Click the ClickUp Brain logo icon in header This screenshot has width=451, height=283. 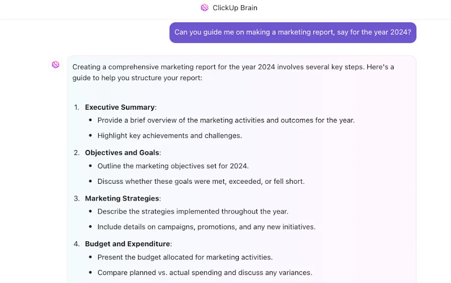[x=205, y=8]
